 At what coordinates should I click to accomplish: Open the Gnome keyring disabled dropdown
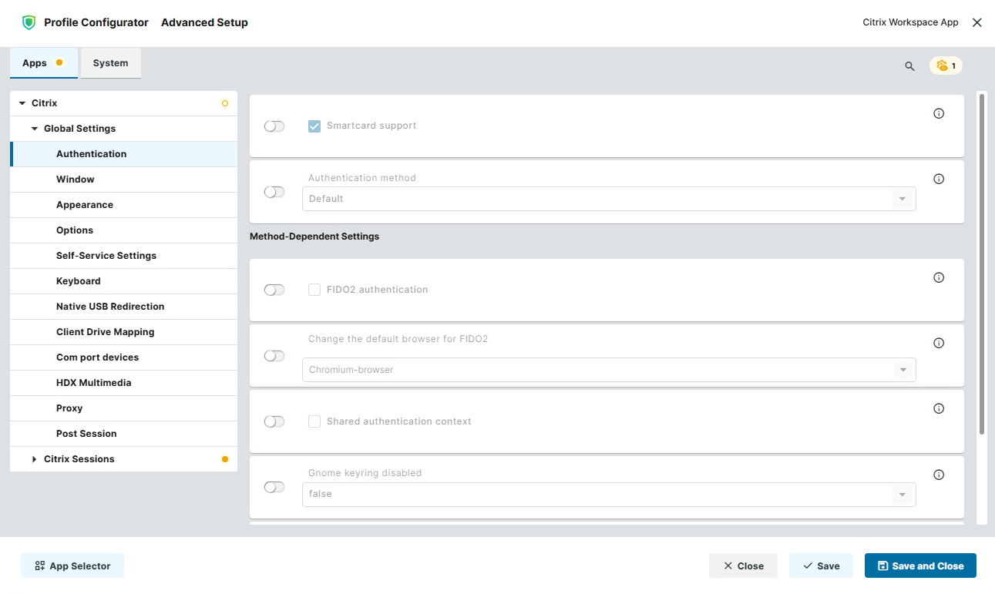point(609,494)
